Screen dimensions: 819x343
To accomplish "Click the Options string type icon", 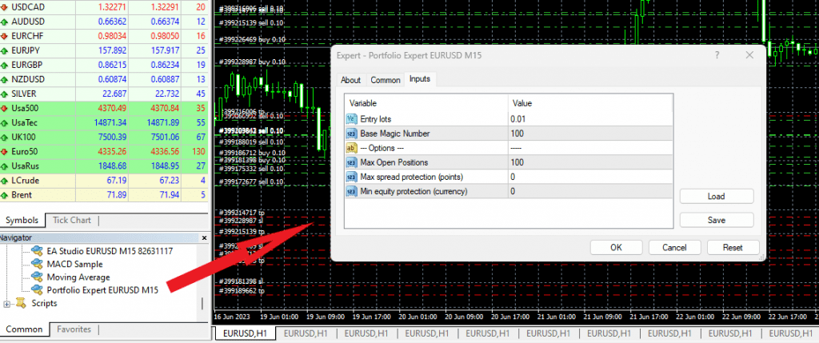I will 352,148.
